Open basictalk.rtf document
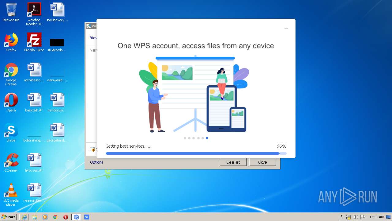The height and width of the screenshot is (221, 392). point(34,103)
